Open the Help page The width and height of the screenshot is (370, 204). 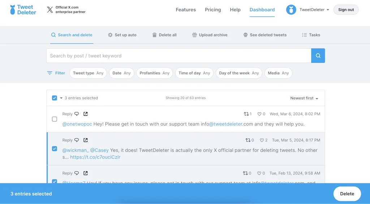click(x=235, y=10)
